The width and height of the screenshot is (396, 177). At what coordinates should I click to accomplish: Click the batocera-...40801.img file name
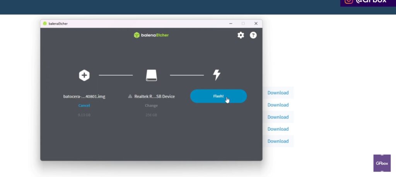[x=84, y=96]
